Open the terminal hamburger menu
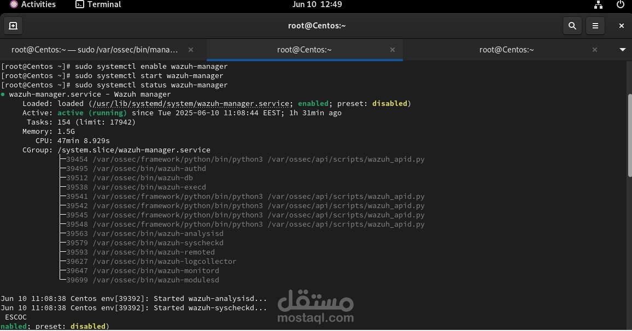Viewport: 632px width, 331px height. (x=595, y=26)
